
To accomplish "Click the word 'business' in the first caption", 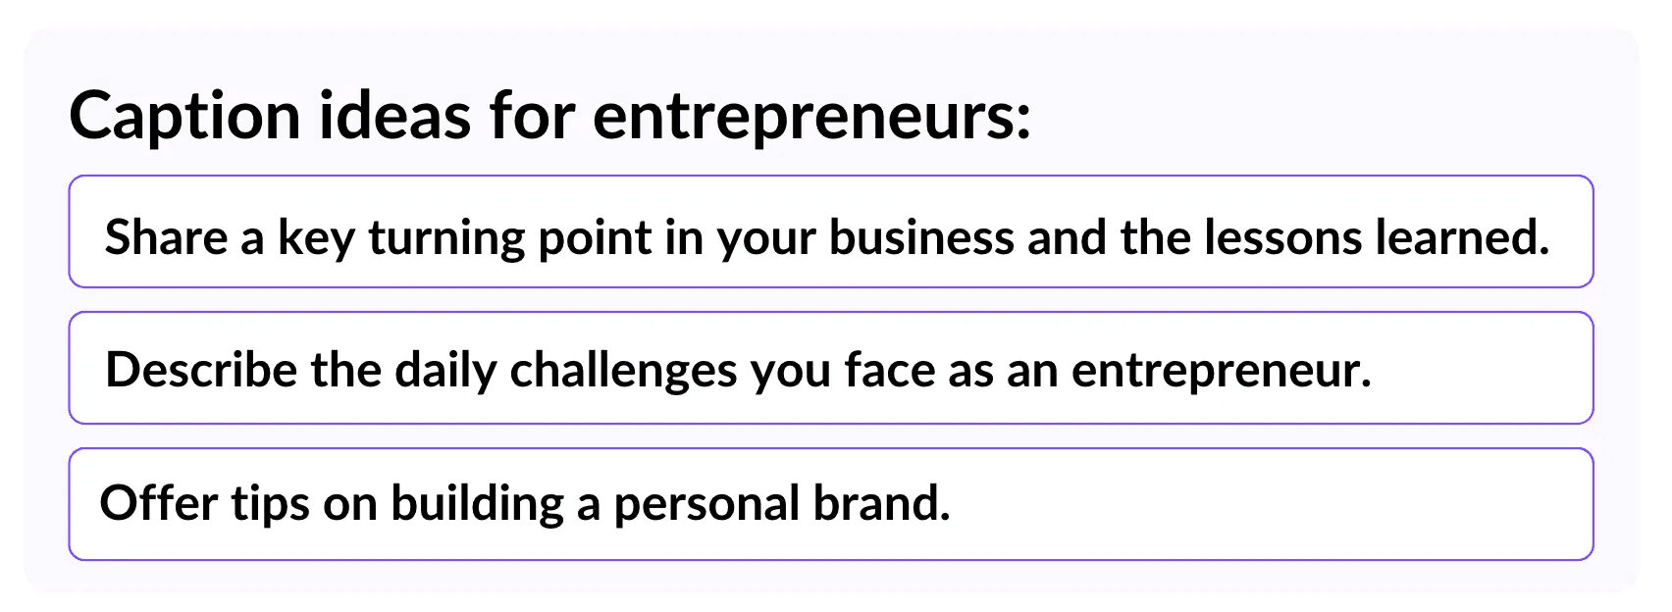I will point(921,236).
